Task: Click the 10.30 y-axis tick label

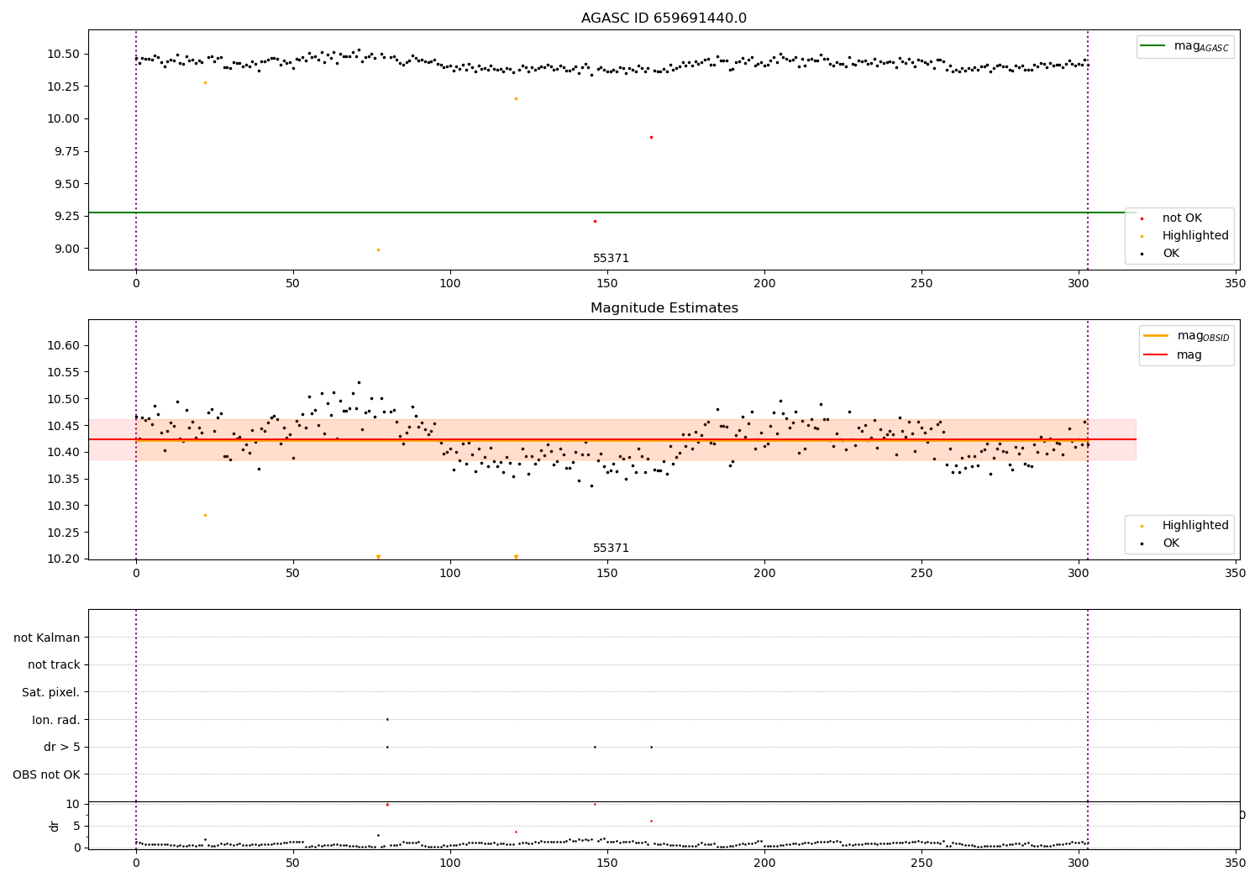Action: [x=63, y=506]
